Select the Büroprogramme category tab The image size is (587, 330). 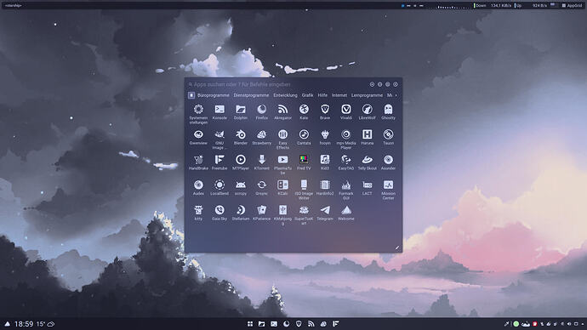[x=214, y=95]
